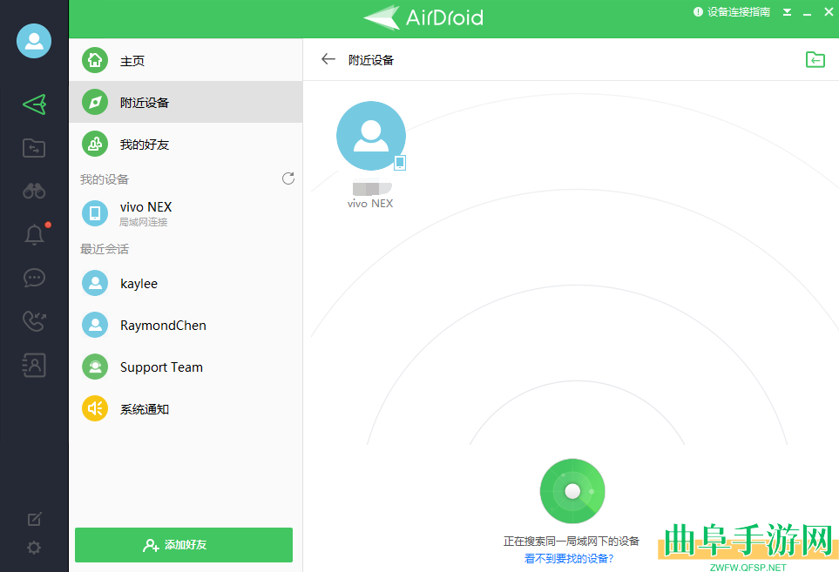This screenshot has width=839, height=572.
Task: Open settings gear icon
Action: [x=34, y=548]
